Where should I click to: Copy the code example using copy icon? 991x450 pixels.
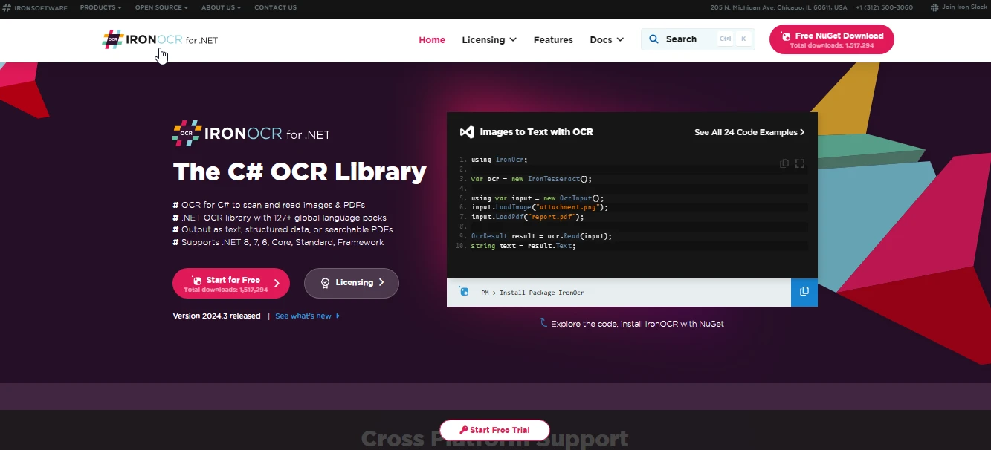(784, 163)
